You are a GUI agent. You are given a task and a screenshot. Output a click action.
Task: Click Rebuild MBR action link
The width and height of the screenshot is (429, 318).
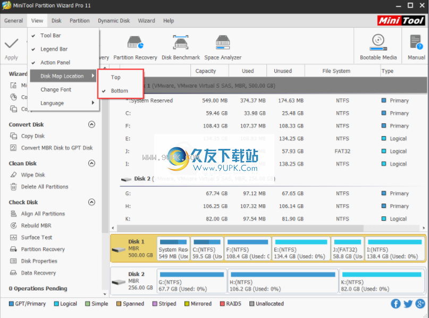click(36, 225)
